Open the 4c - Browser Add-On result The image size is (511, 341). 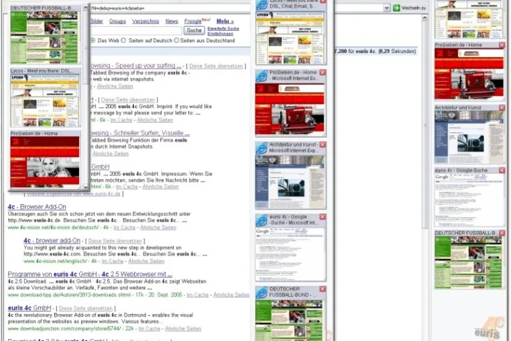pyautogui.click(x=37, y=207)
